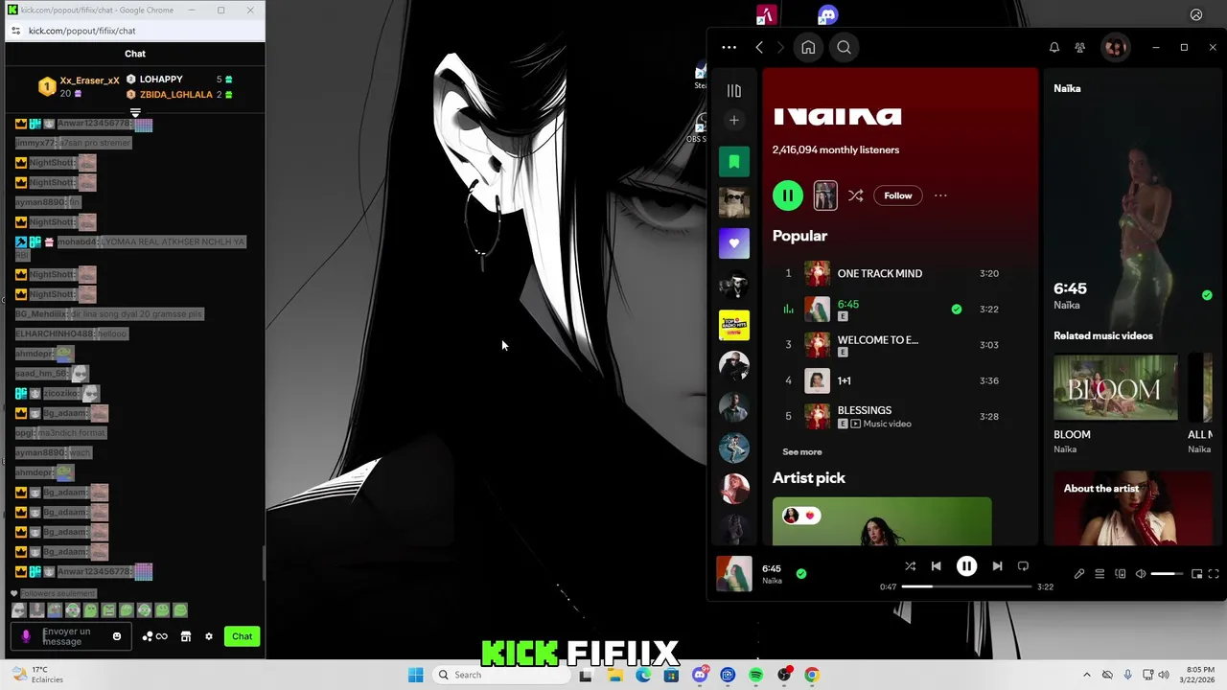Viewport: 1227px width, 690px height.
Task: Go back in Spotify navigation
Action: point(759,47)
